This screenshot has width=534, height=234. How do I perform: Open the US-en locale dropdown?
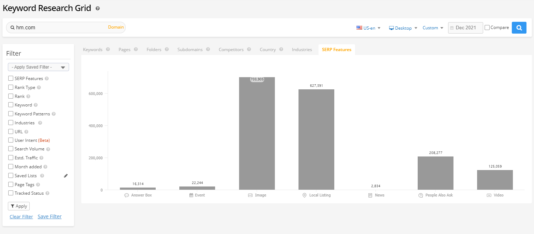368,28
